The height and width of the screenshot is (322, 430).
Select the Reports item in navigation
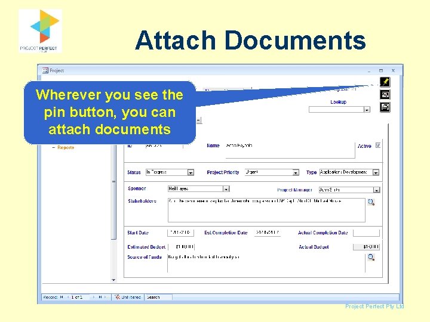pyautogui.click(x=66, y=147)
